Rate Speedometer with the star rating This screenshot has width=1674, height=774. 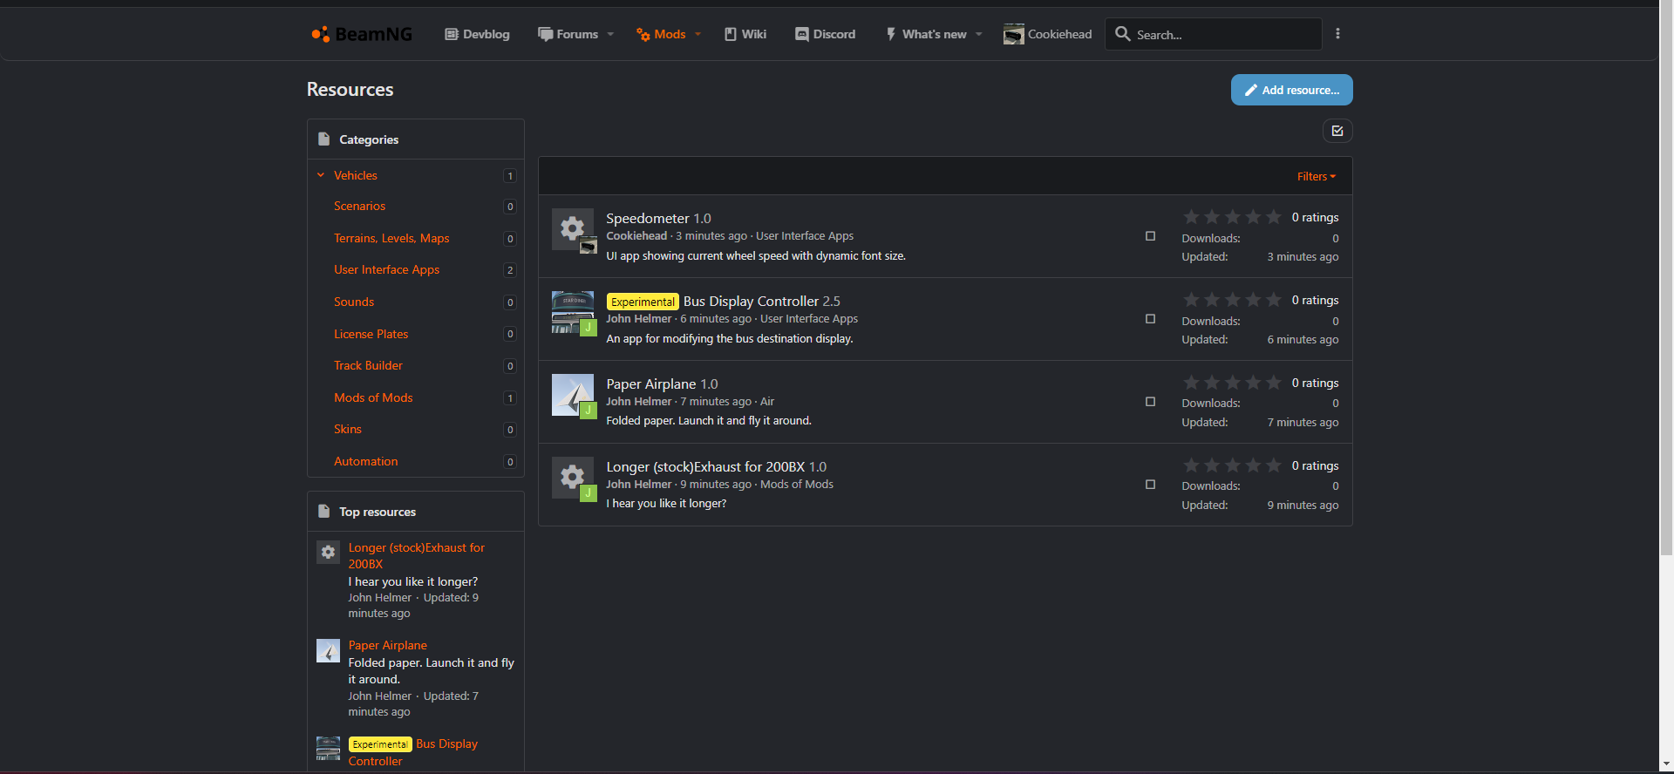[1232, 217]
